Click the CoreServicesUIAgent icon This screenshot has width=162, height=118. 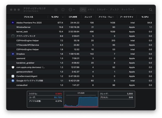[x=13, y=76]
